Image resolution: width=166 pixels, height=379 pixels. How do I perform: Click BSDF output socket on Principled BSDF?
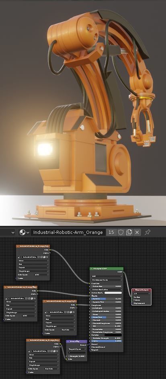tap(124, 272)
